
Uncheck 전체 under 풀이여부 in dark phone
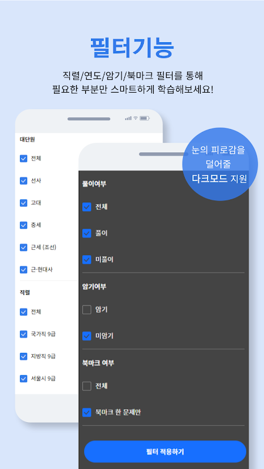[x=86, y=207]
